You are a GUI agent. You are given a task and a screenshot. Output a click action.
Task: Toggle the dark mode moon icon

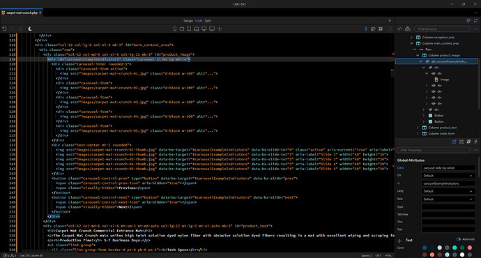click(30, 29)
